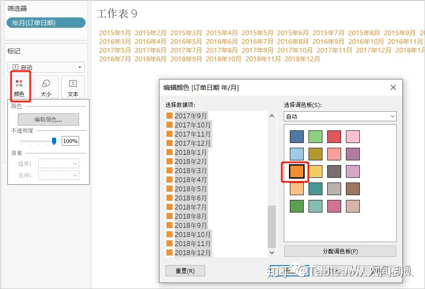Choose the green swatch in bottom row
425x289 pixels.
coord(296,206)
